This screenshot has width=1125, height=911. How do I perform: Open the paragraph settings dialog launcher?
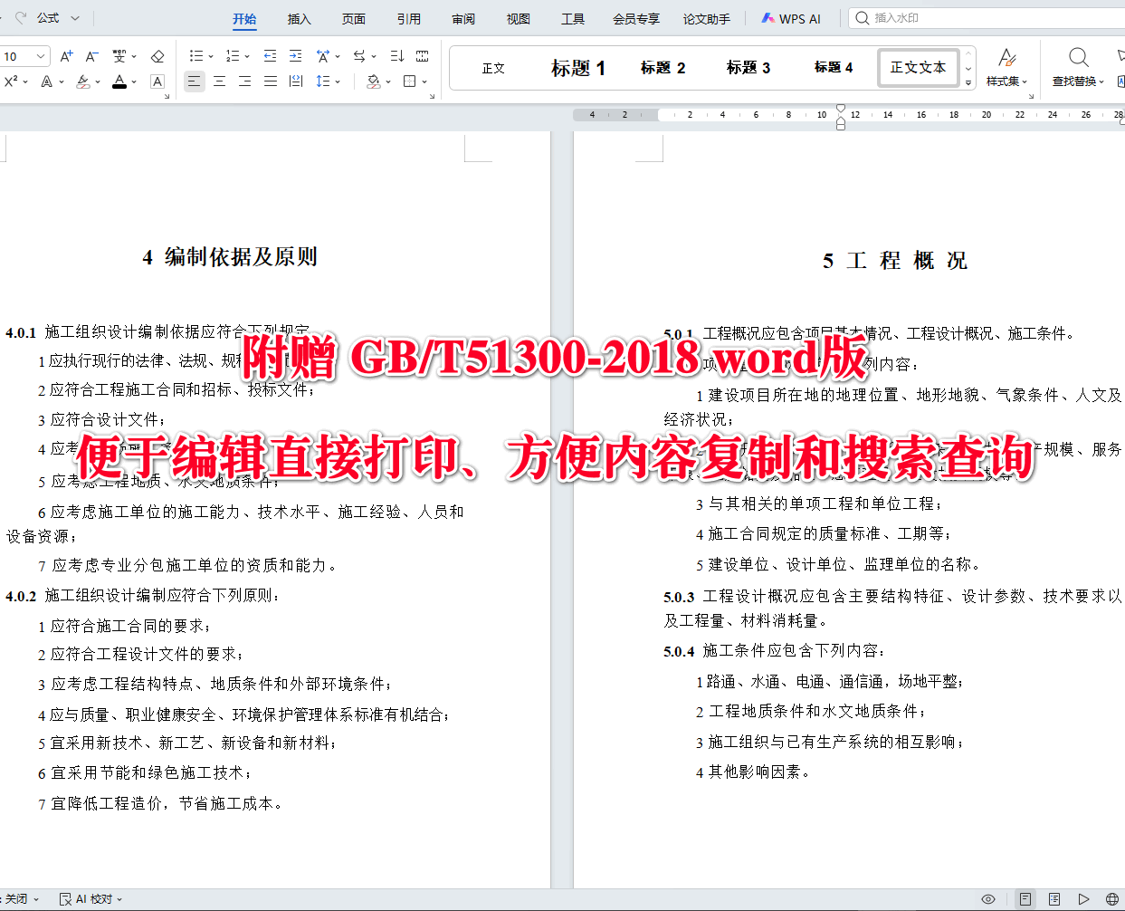pos(433,96)
